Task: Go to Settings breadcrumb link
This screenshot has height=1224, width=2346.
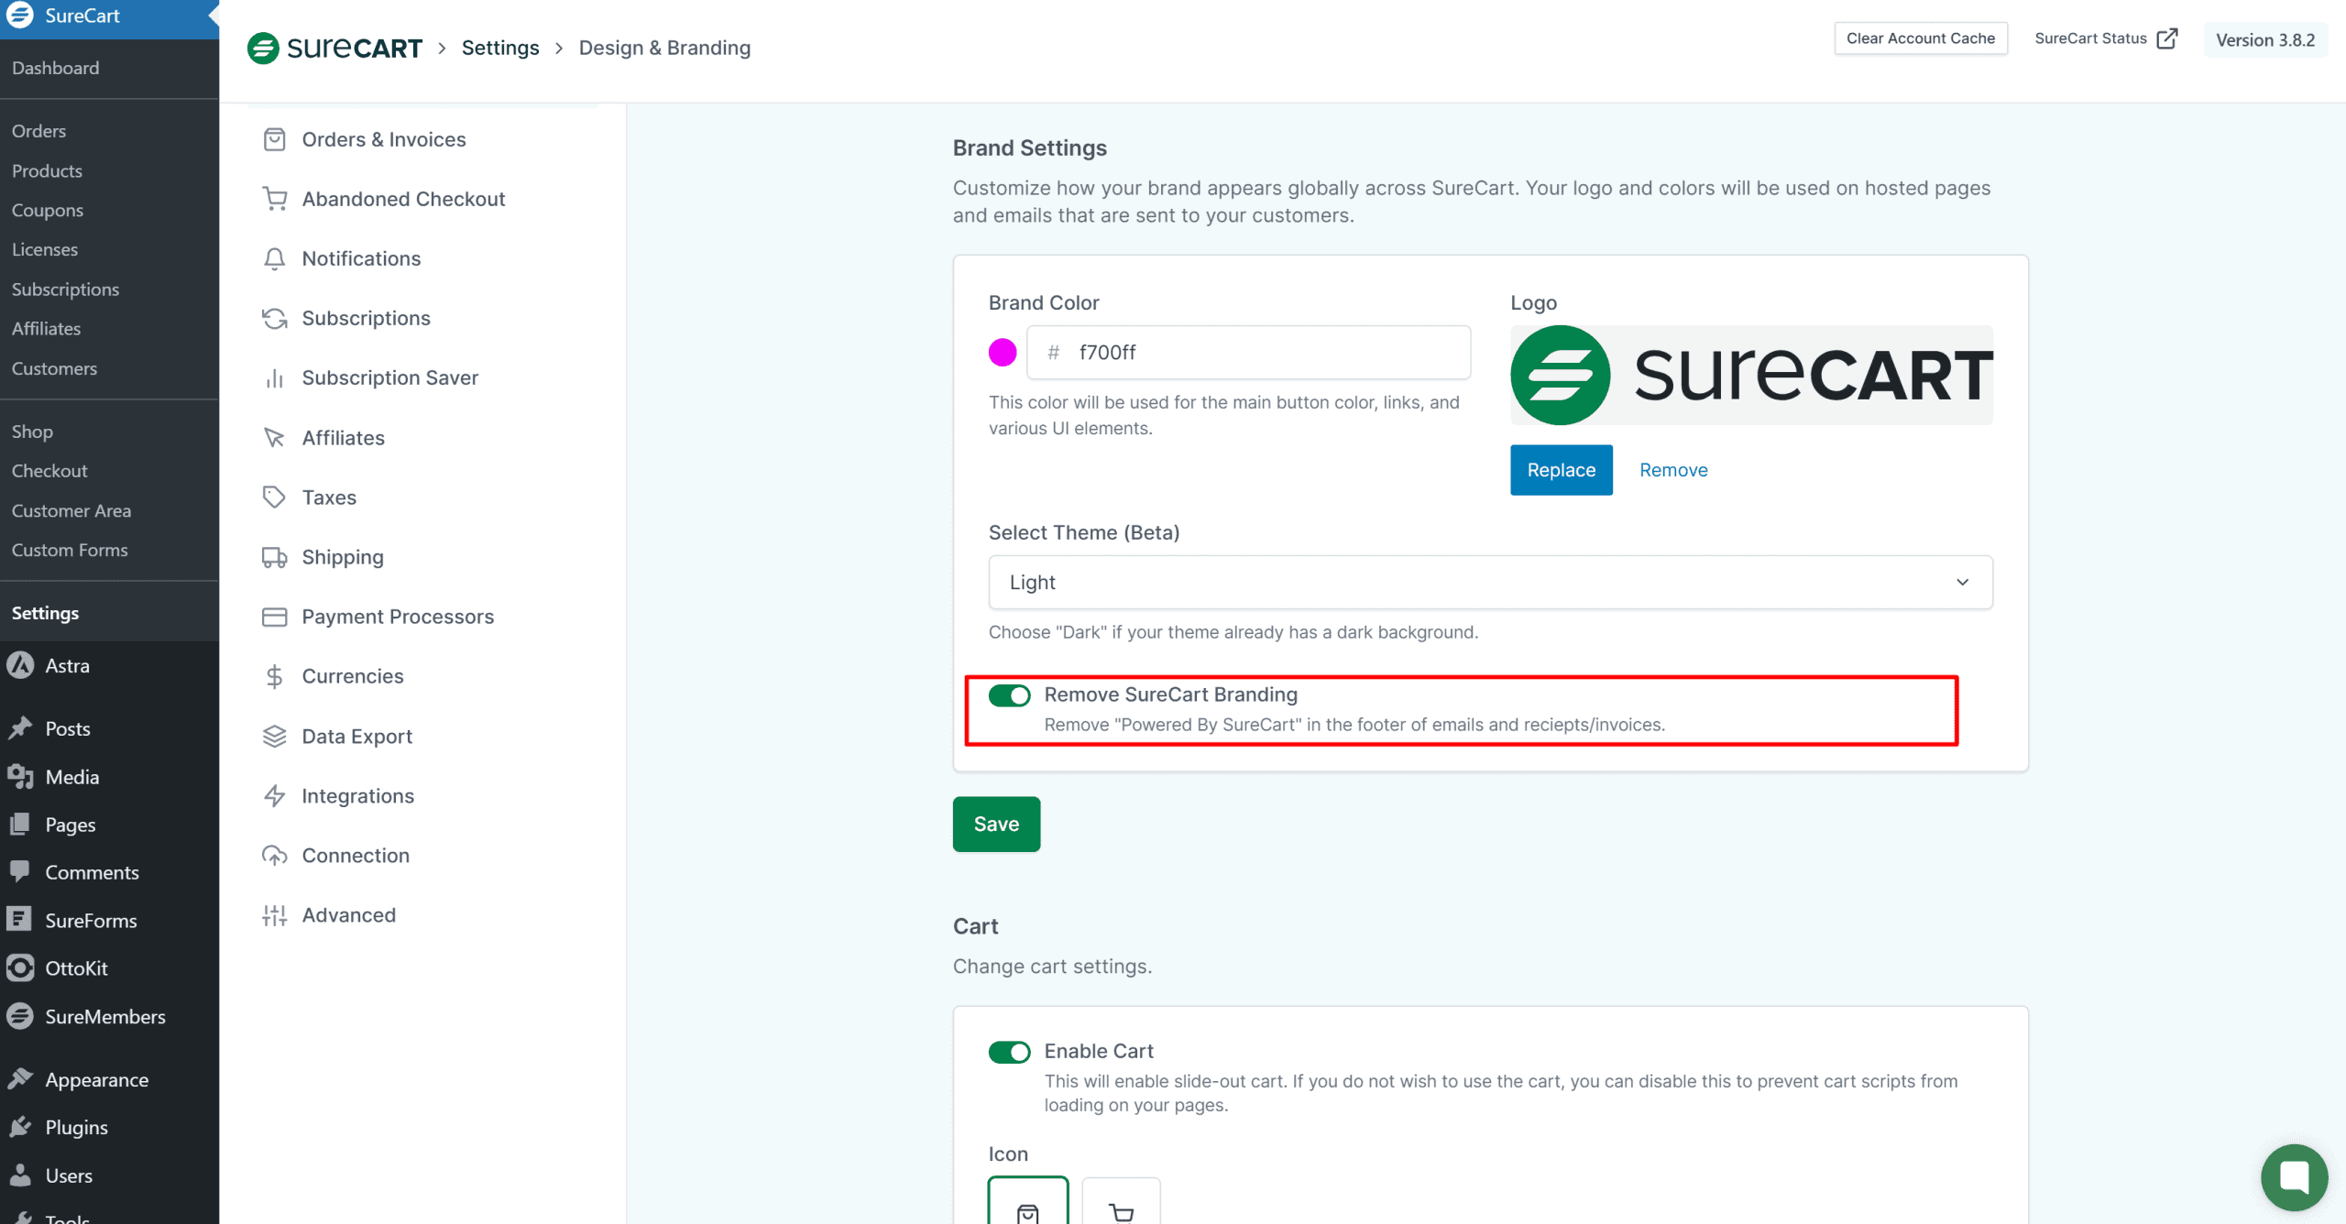Action: click(500, 48)
